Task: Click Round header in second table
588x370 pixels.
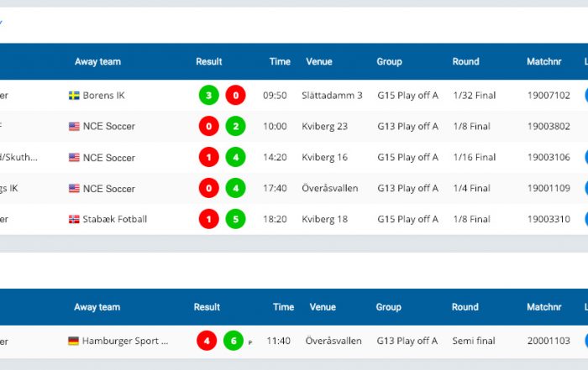Action: 465,307
